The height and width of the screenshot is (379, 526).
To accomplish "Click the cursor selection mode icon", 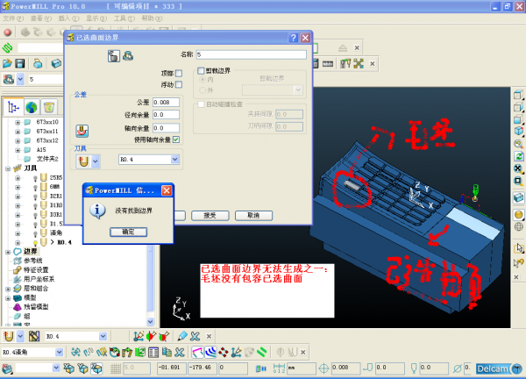I will [519, 248].
